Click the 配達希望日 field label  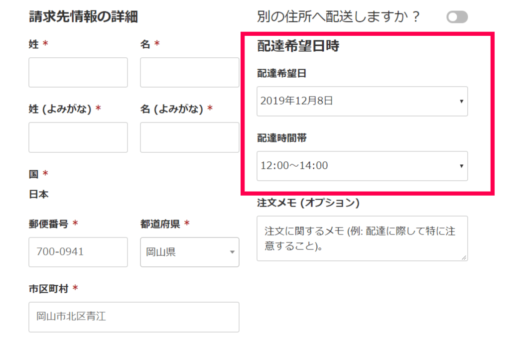coord(282,74)
